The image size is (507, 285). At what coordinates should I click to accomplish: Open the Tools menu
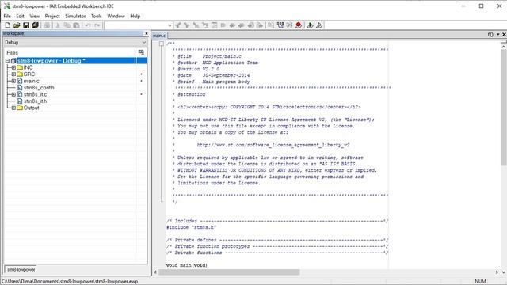[97, 16]
